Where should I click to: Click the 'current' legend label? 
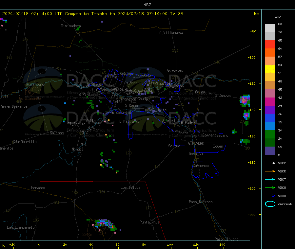tap(285, 204)
